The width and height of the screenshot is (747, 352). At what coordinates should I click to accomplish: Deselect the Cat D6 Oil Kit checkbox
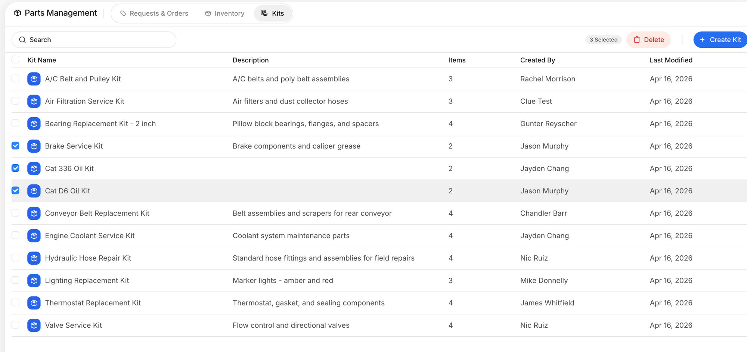15,190
